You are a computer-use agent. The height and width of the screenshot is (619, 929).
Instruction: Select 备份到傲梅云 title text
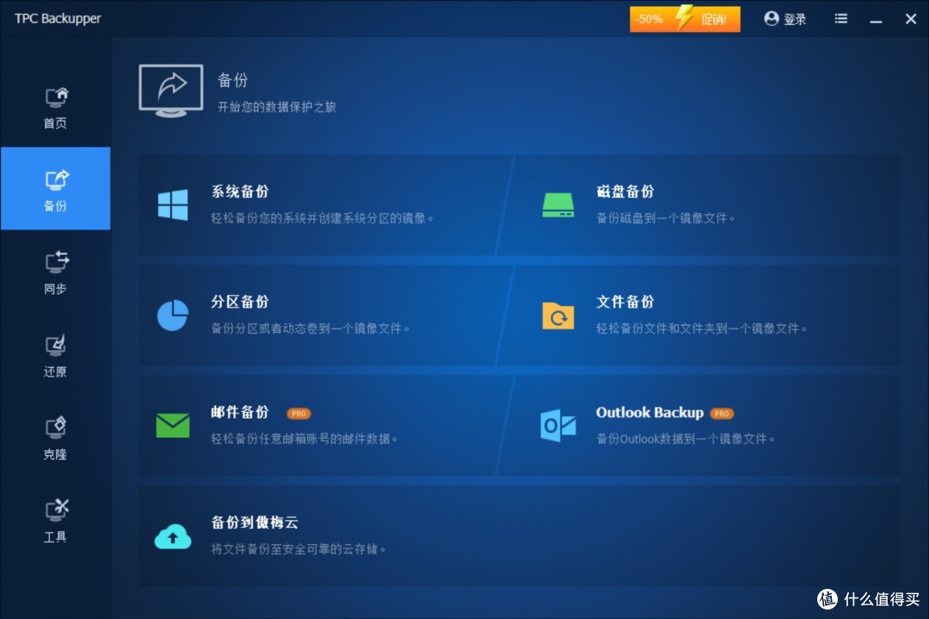pyautogui.click(x=255, y=522)
